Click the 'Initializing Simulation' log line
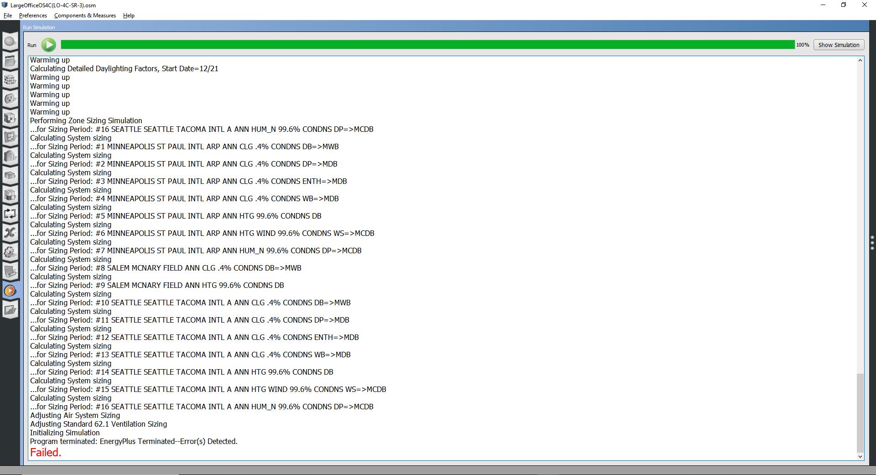This screenshot has width=876, height=475. click(65, 433)
